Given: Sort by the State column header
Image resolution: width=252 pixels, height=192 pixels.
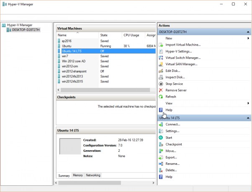Looking at the screenshot, I should pyautogui.click(x=110, y=35).
